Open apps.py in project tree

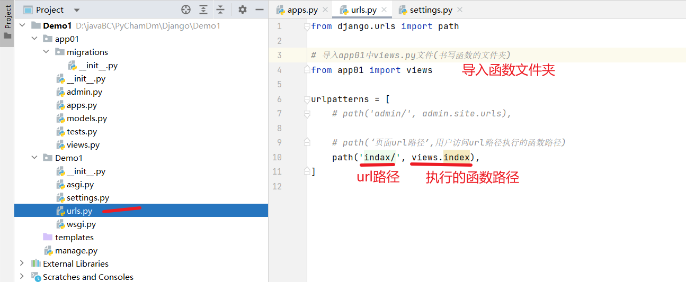click(x=82, y=105)
